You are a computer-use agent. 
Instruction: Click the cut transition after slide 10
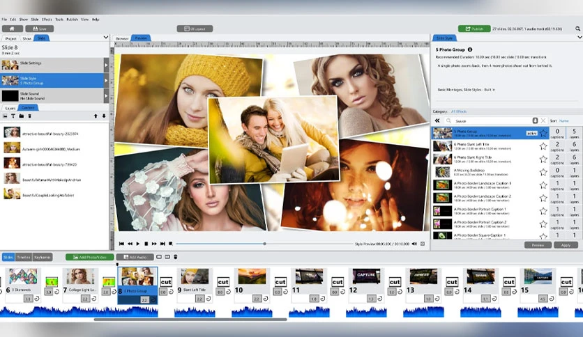[x=280, y=282]
